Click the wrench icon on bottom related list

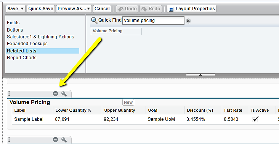64,140
